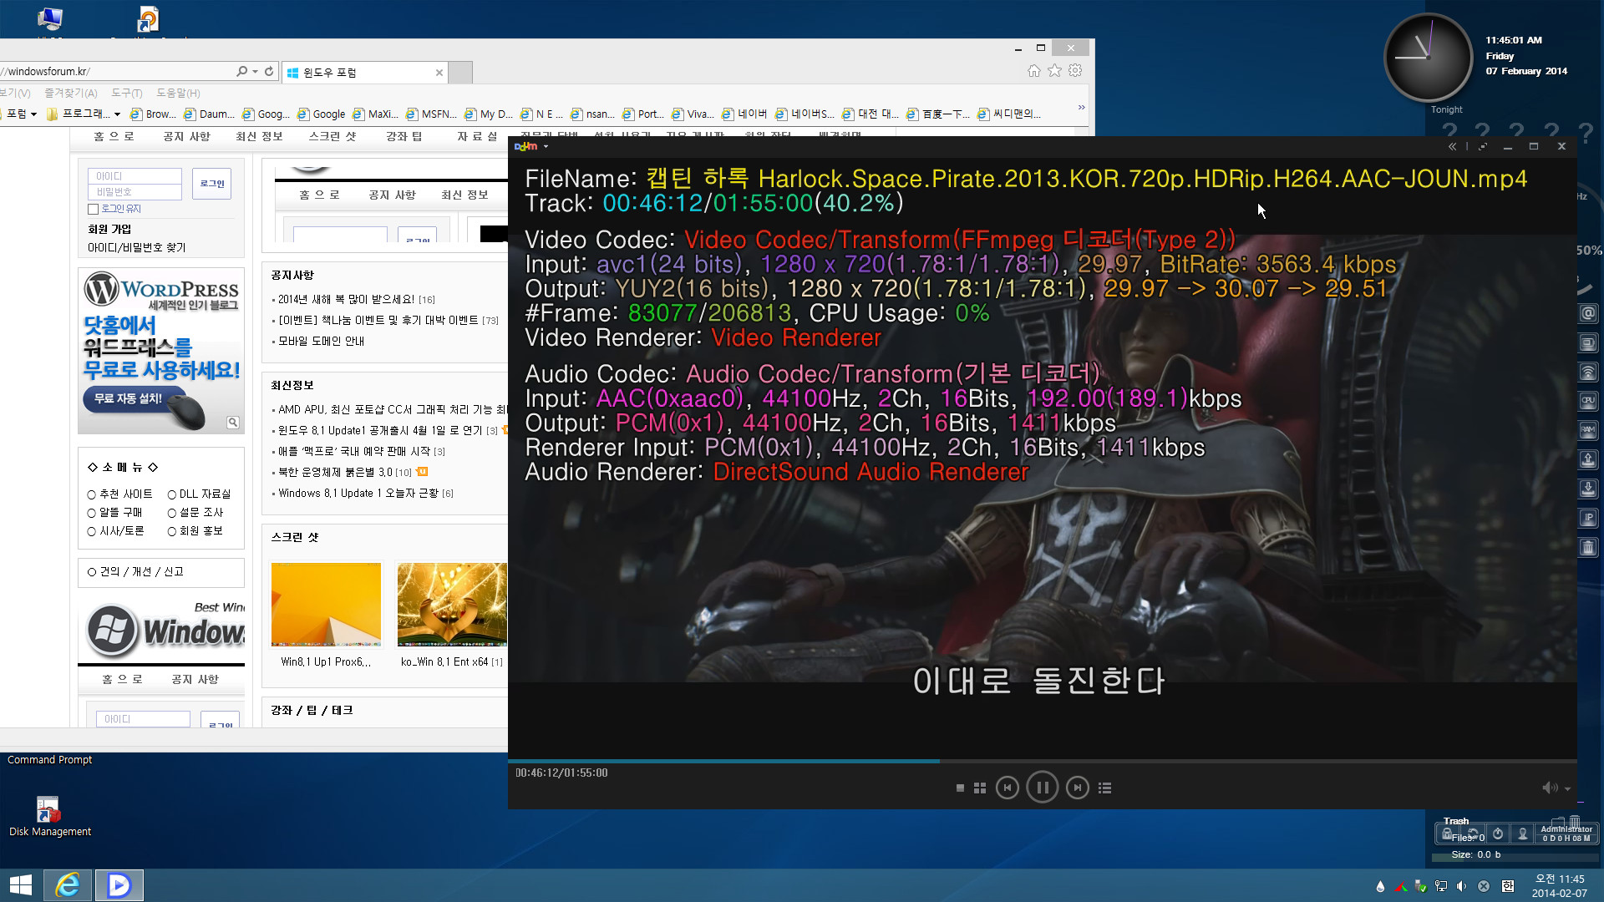Expand the volume dropdown arrow in player
Image resolution: width=1604 pixels, height=902 pixels.
point(1567,788)
